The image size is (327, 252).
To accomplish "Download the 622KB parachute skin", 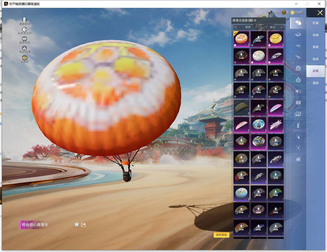I will tap(241, 91).
